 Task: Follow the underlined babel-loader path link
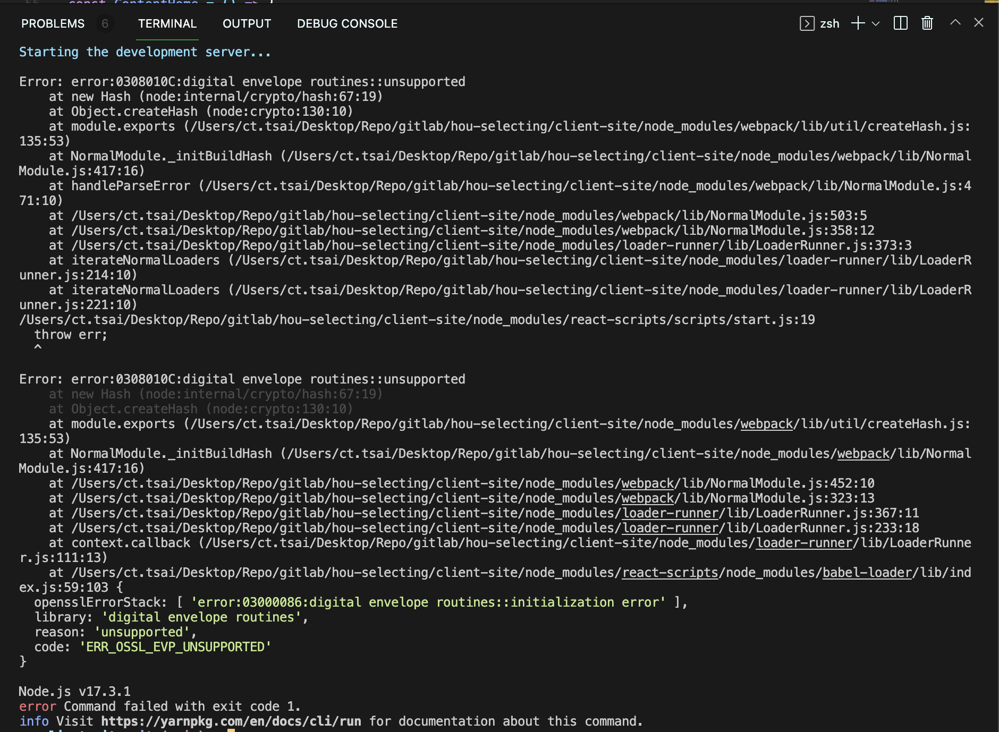[867, 573]
